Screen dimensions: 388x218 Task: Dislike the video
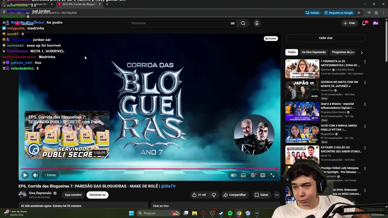pyautogui.click(x=214, y=195)
